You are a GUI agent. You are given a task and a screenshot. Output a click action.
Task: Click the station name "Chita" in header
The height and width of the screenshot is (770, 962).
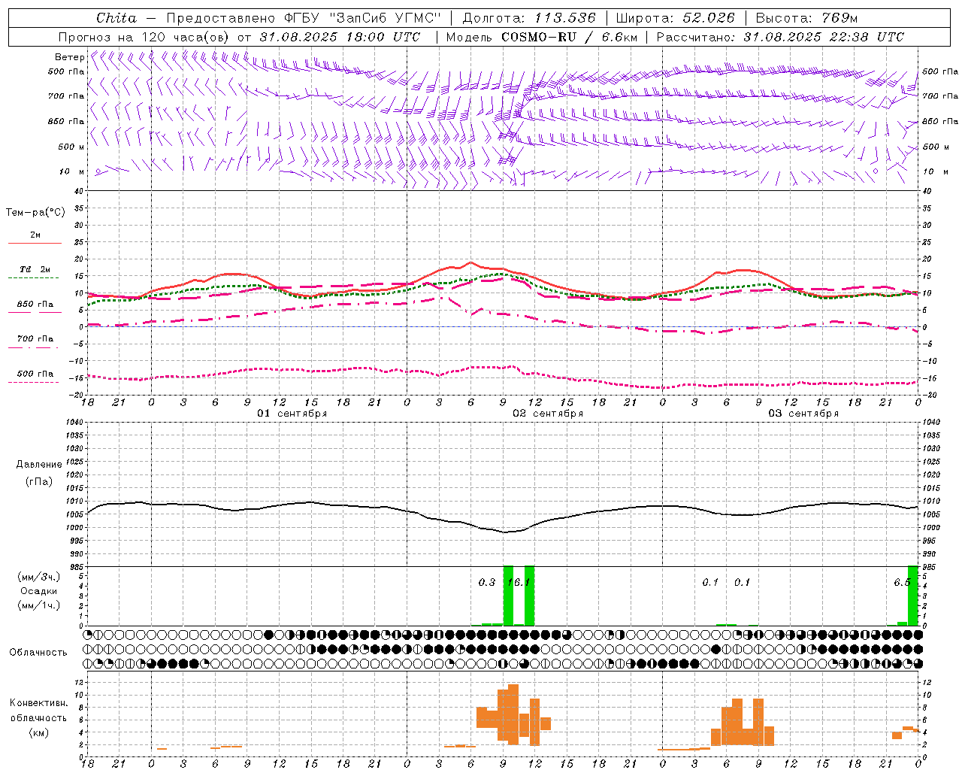pos(116,18)
